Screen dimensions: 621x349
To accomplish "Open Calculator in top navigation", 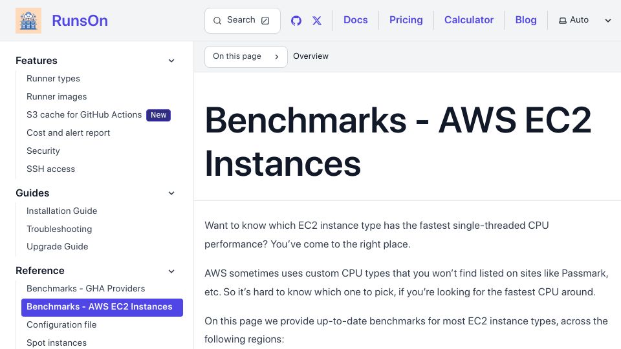I will [x=469, y=20].
